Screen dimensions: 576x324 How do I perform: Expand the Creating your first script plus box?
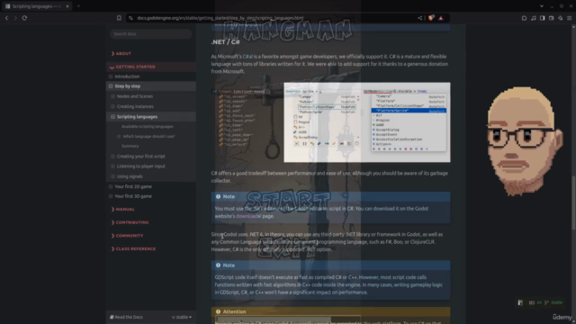112,156
